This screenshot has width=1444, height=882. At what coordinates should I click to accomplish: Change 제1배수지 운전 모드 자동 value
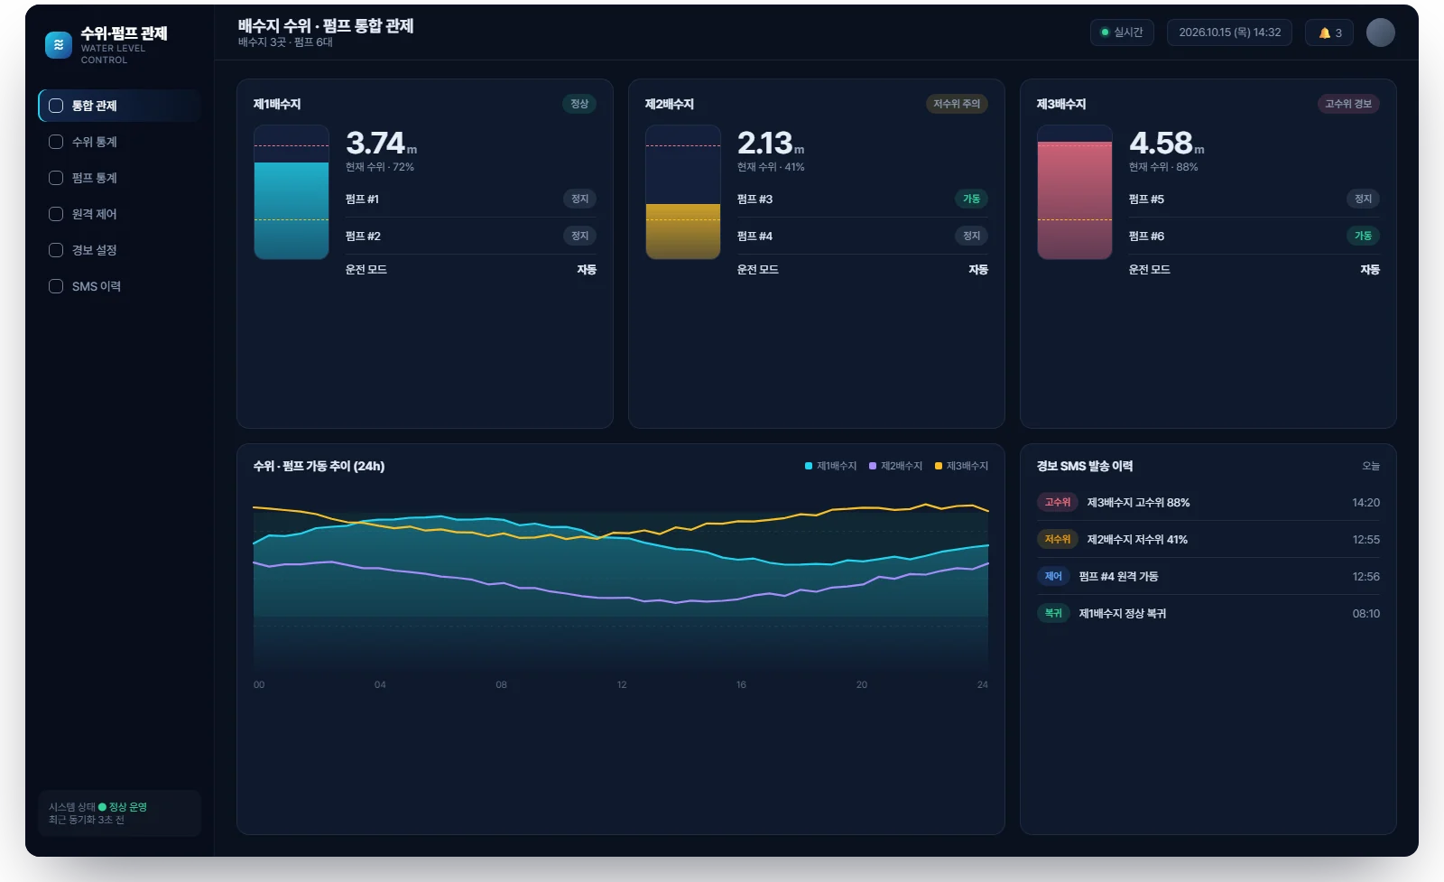click(587, 269)
